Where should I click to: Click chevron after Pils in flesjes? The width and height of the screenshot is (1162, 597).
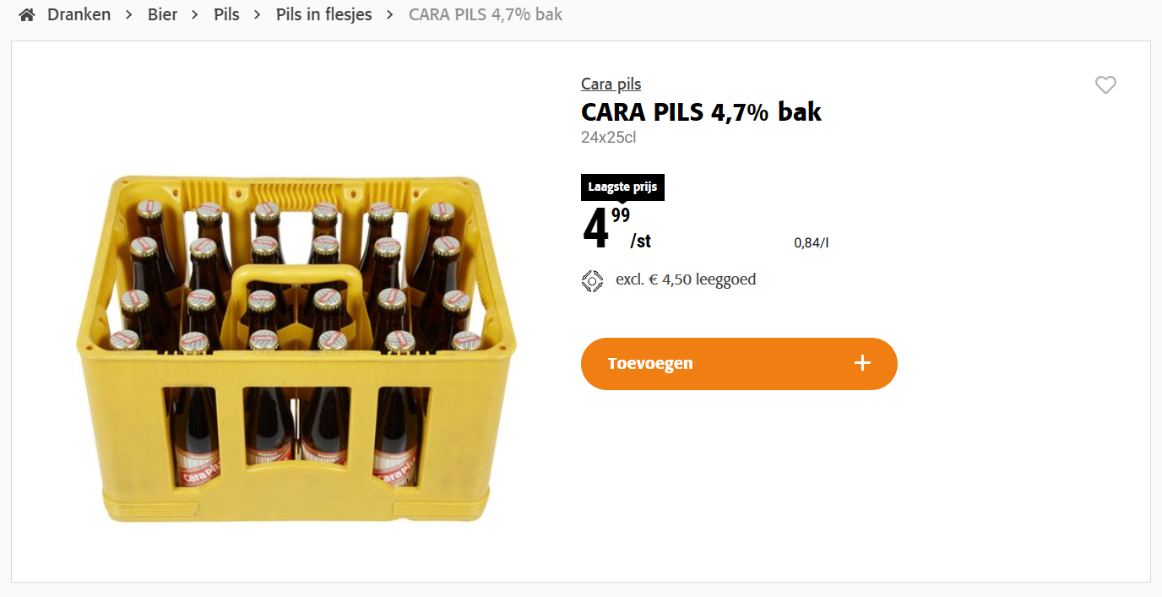(390, 15)
